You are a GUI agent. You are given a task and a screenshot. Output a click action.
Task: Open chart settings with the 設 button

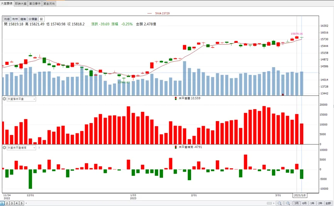[x=41, y=19]
